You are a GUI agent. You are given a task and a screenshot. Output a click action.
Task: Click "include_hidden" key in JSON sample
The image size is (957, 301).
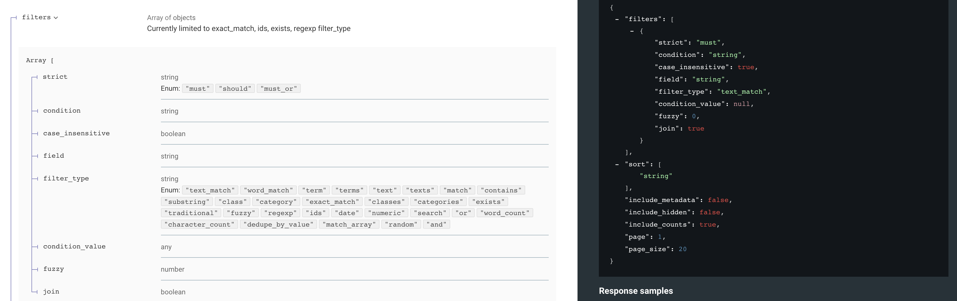[658, 212]
